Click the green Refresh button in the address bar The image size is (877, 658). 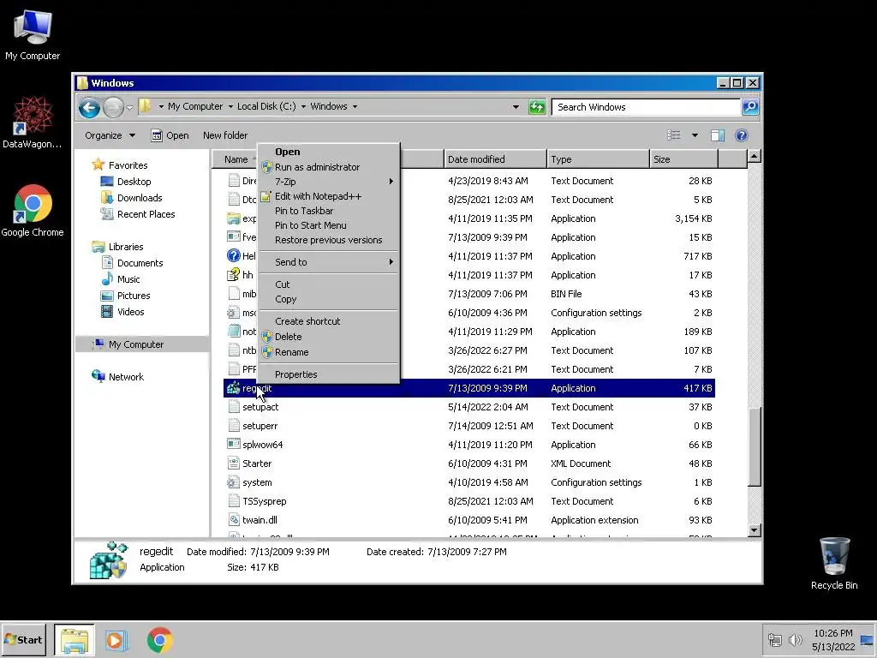click(537, 107)
